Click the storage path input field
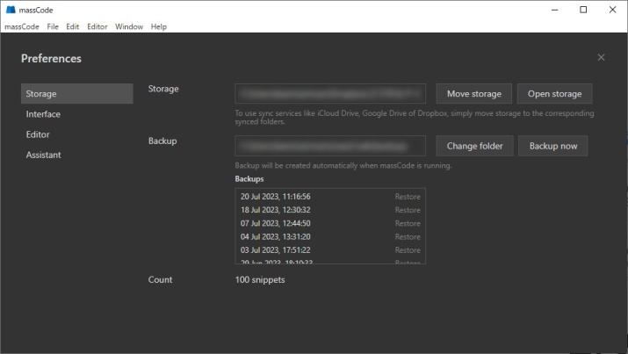628x354 pixels. [330, 94]
